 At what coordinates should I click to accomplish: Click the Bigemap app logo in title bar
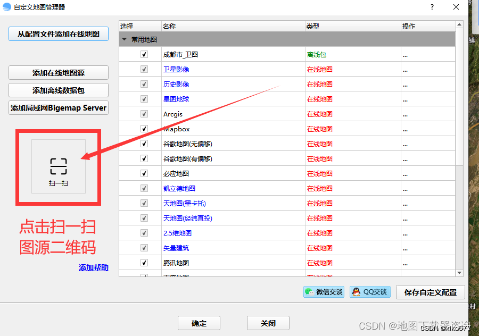click(x=7, y=7)
